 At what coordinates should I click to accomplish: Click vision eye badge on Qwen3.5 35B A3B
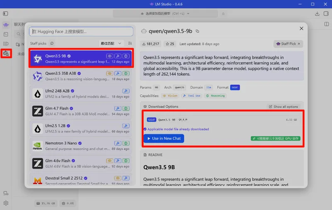pyautogui.click(x=110, y=73)
